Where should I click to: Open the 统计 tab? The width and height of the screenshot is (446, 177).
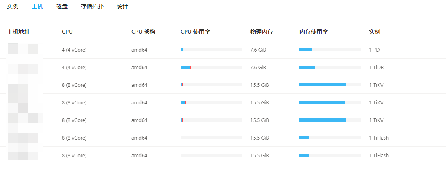122,7
